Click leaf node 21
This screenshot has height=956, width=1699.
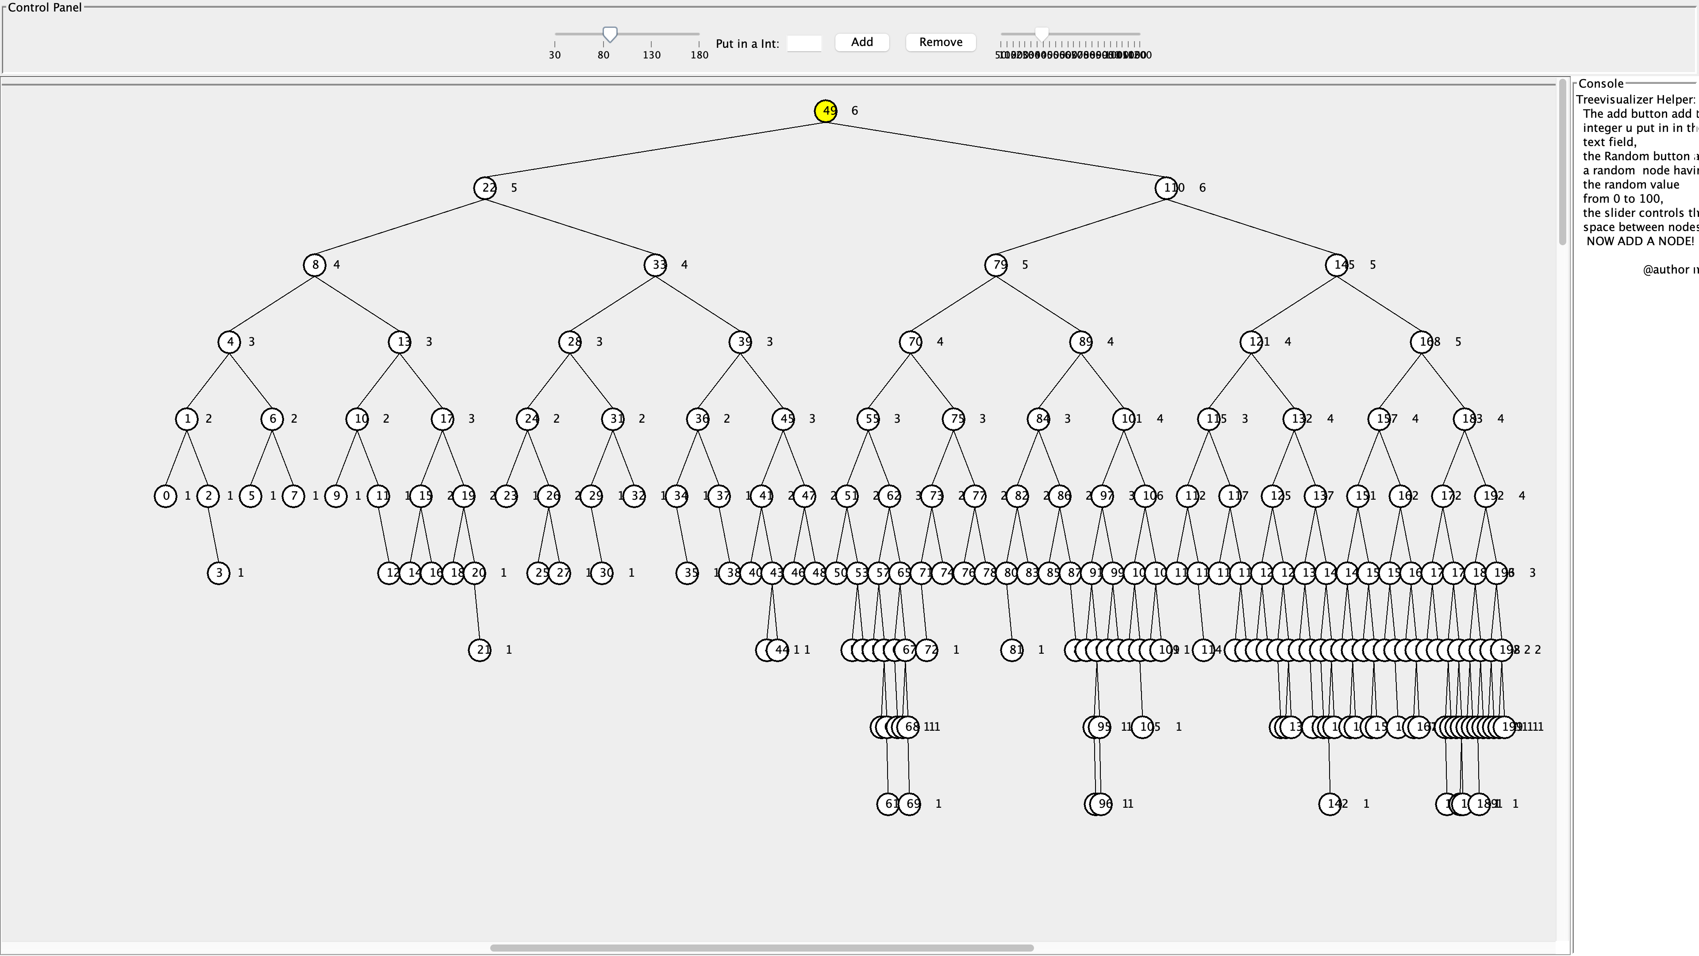[480, 650]
